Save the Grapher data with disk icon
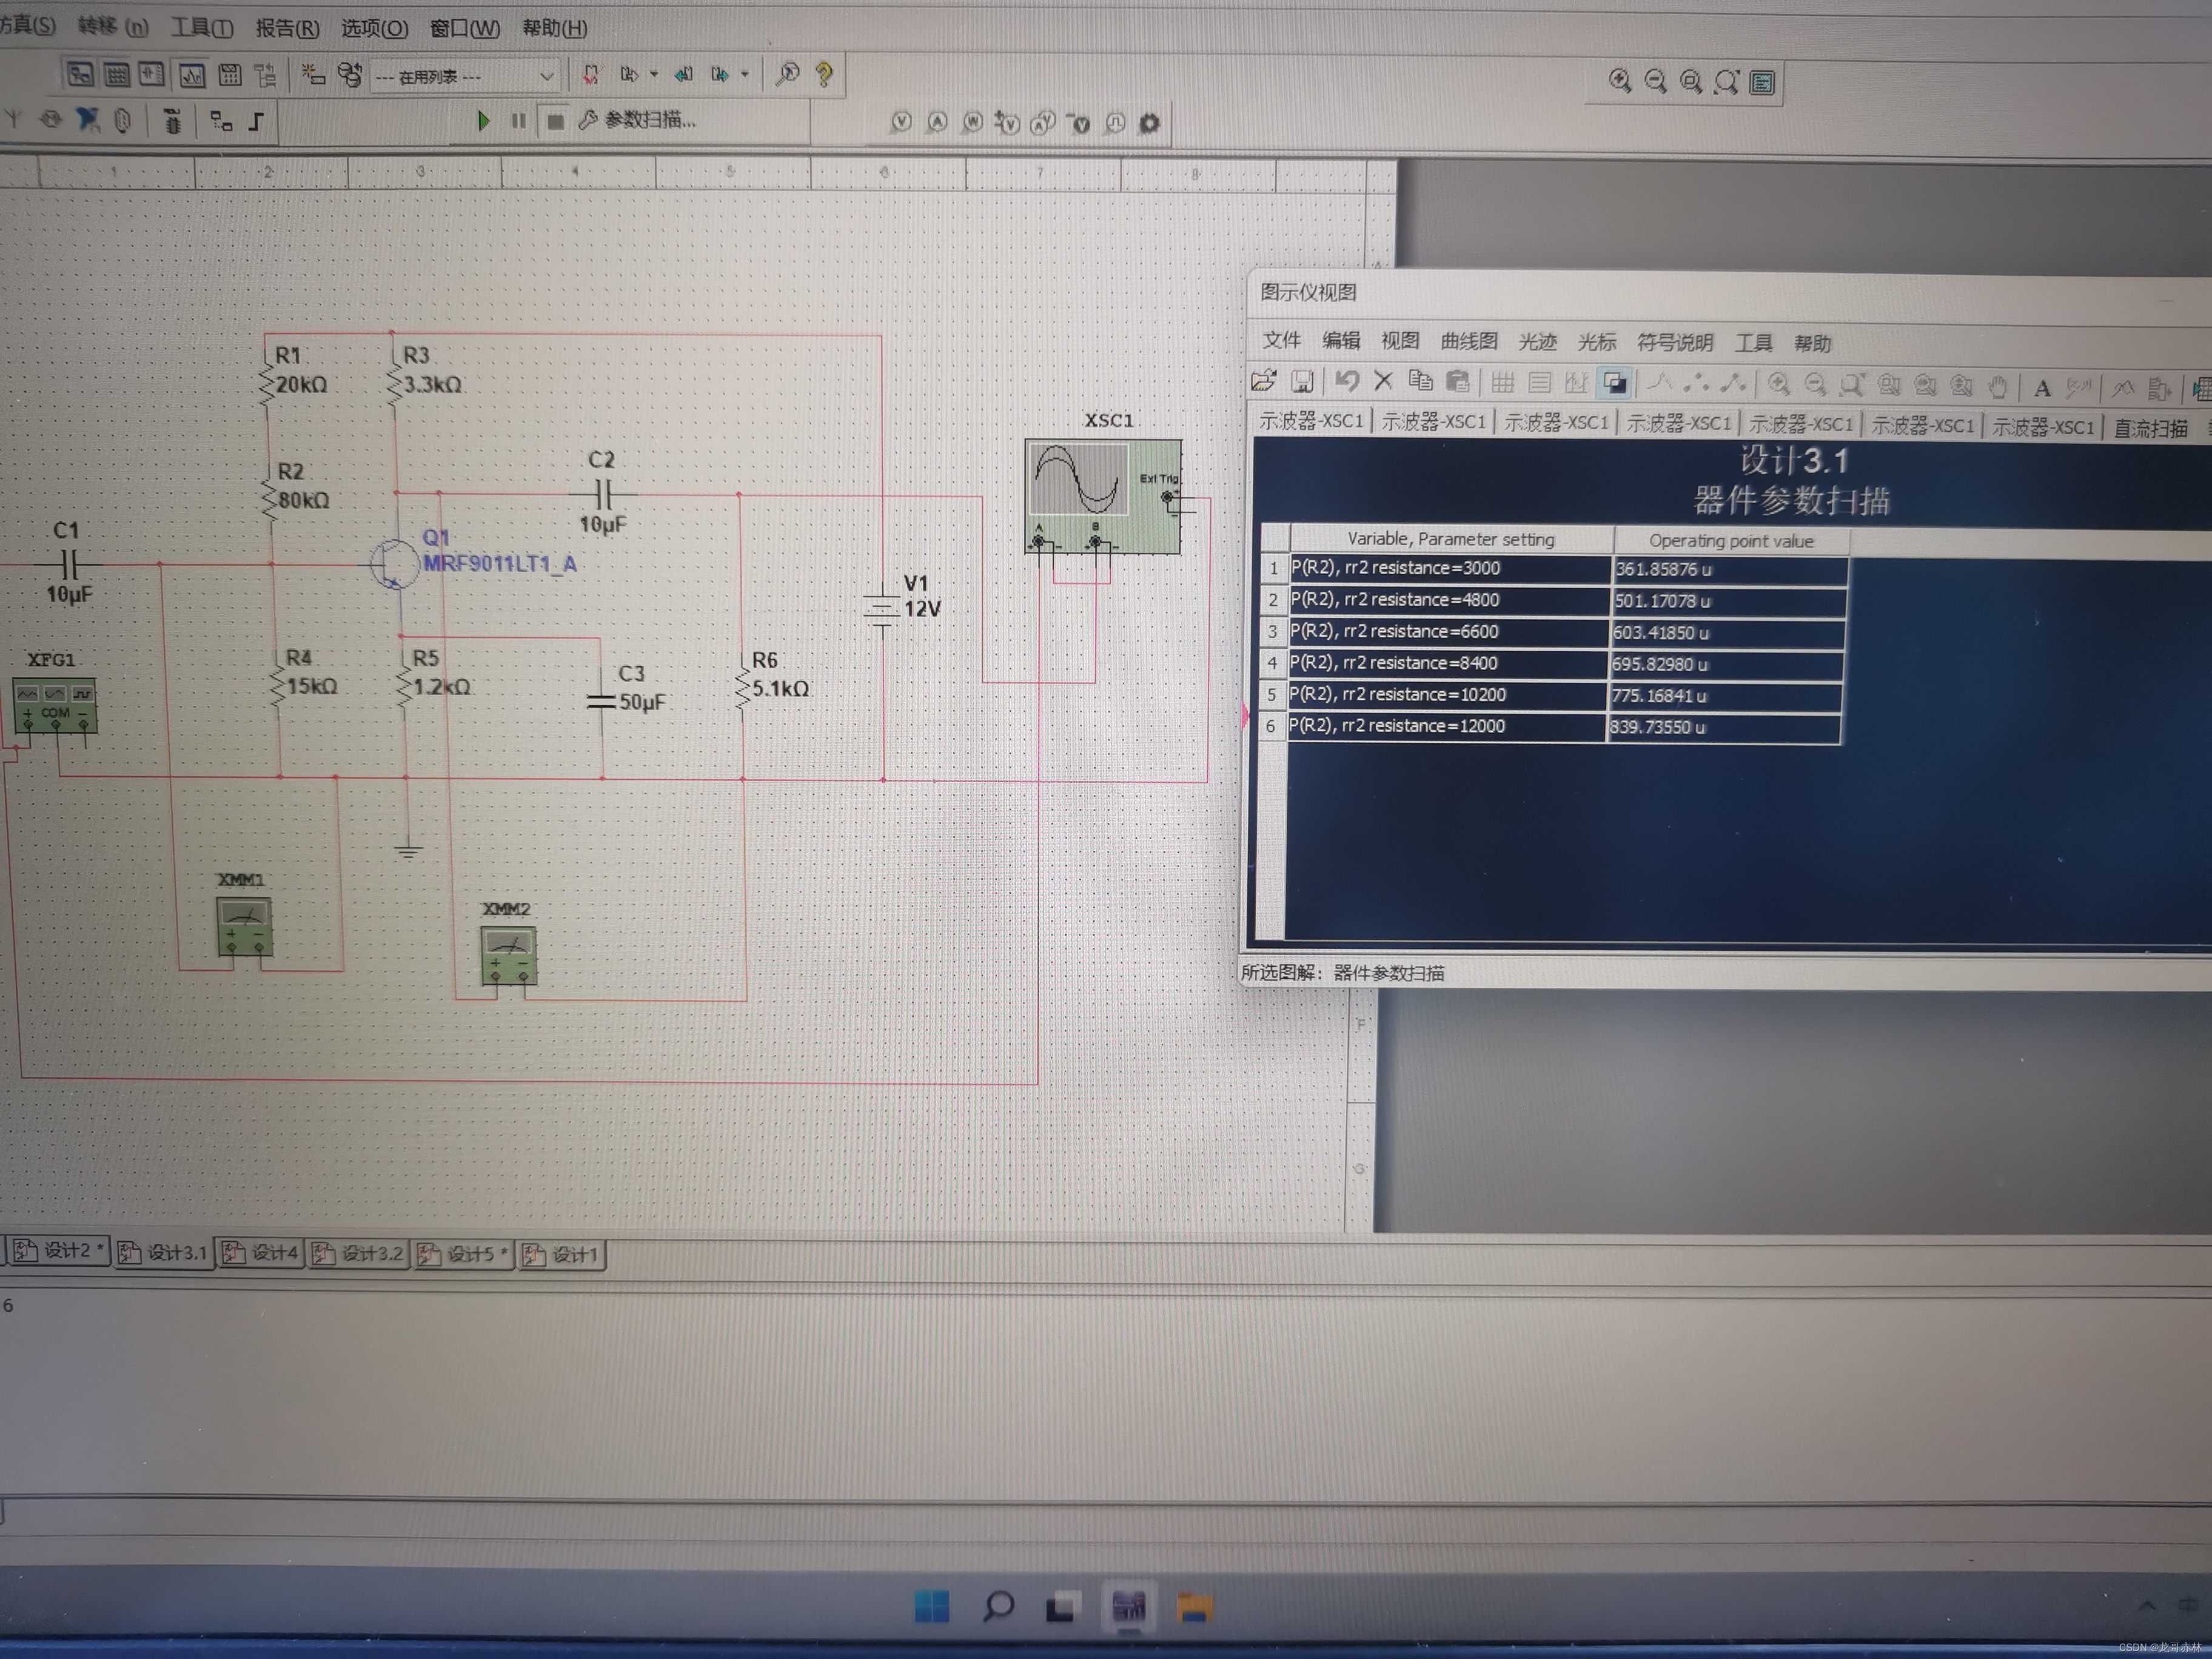The image size is (2212, 1659). coord(1302,381)
